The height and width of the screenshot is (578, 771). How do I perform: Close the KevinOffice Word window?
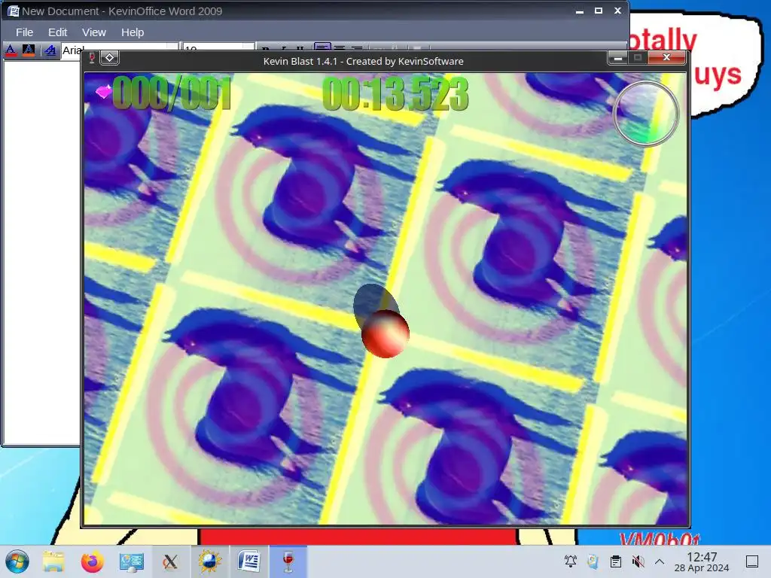[x=617, y=11]
